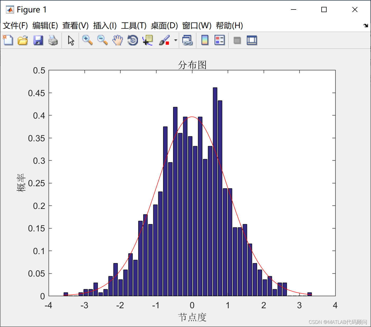The height and width of the screenshot is (327, 371).
Task: Activate the Rotate 3D tool
Action: point(132,40)
